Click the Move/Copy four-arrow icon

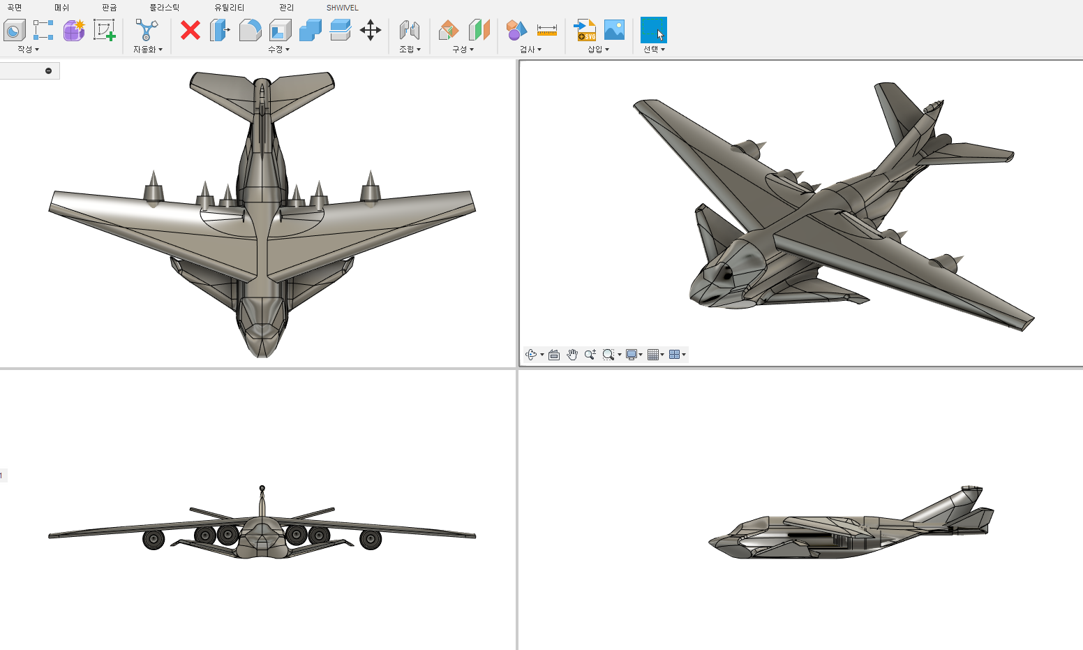click(x=370, y=30)
